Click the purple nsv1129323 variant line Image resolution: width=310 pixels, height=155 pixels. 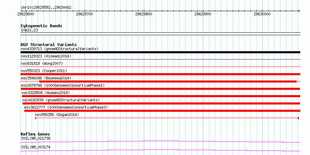coord(160,59)
